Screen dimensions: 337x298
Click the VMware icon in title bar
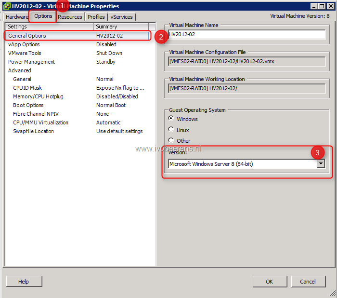[7, 6]
